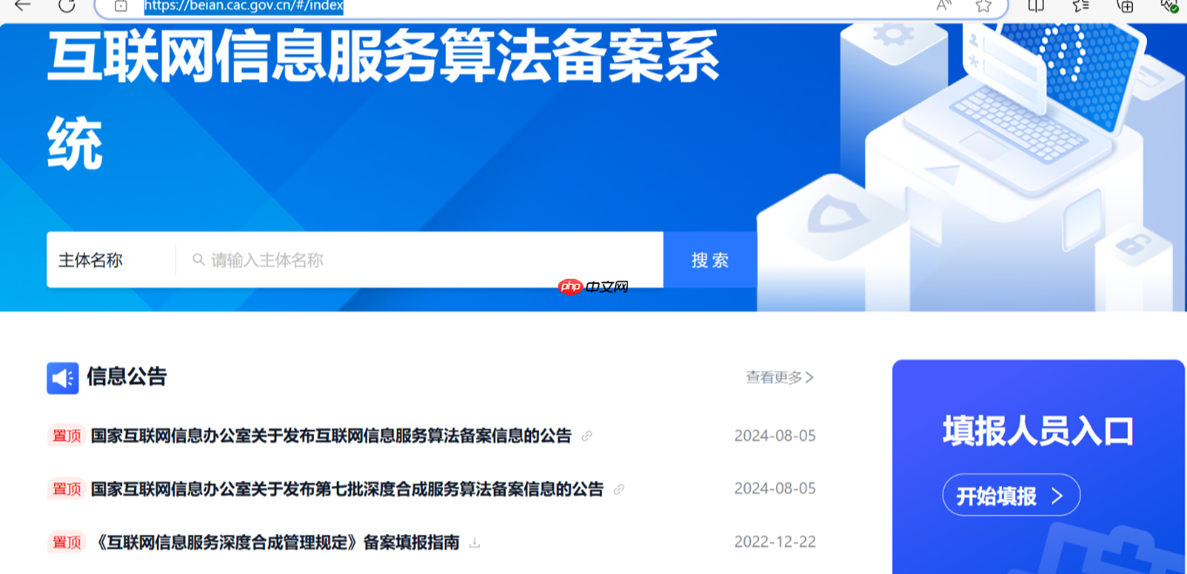Open the split screen icon in toolbar
The image size is (1187, 574).
[1035, 5]
